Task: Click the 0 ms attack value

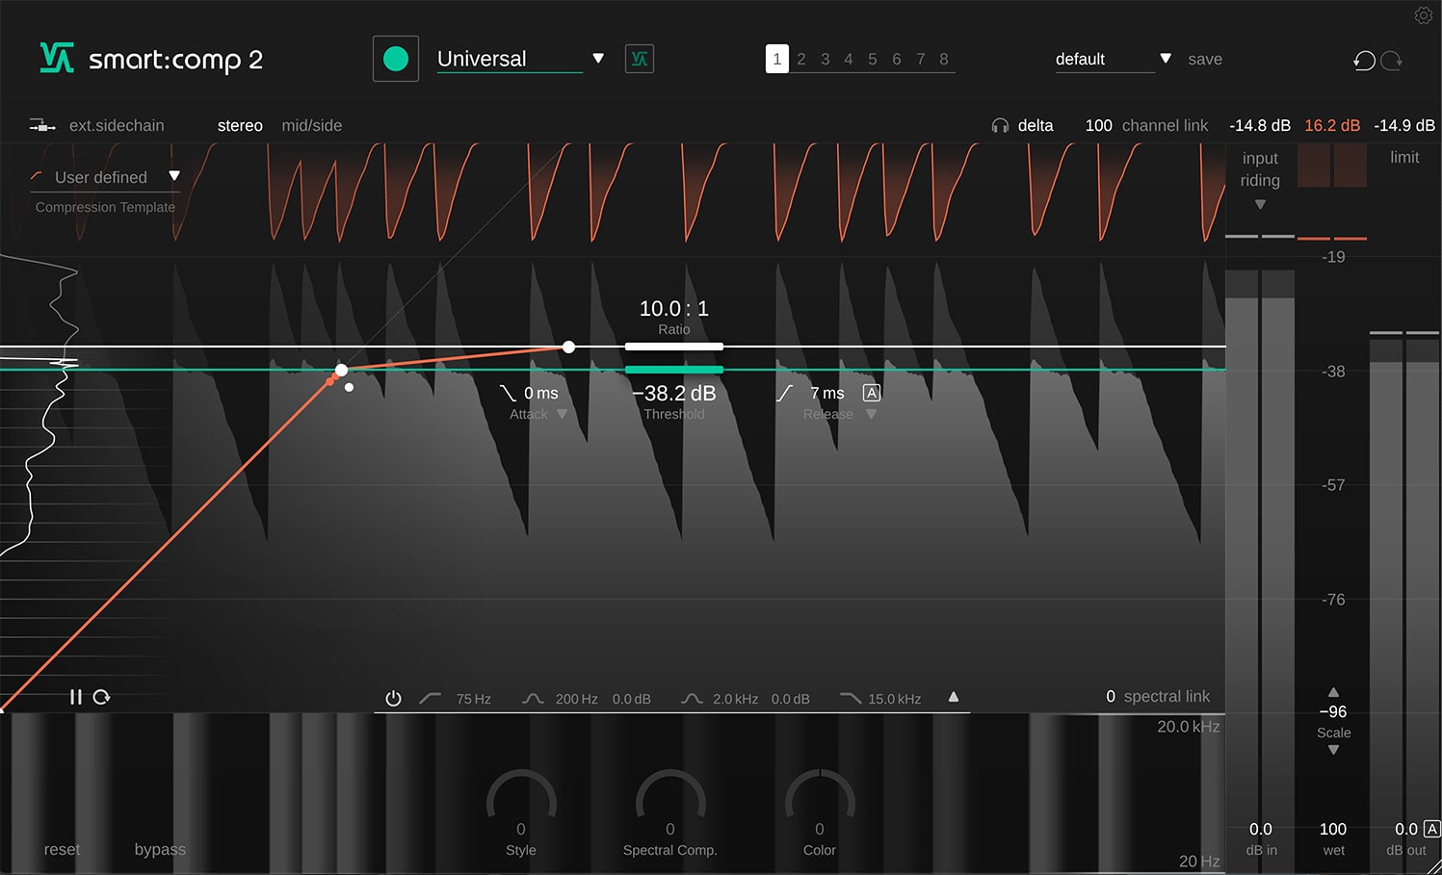Action: (541, 393)
